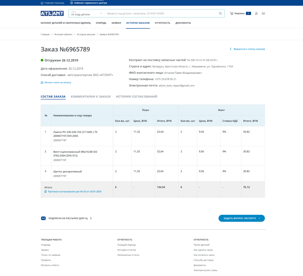Open Протокол согласования цен №123 link
The width and height of the screenshot is (303, 276).
[75, 191]
